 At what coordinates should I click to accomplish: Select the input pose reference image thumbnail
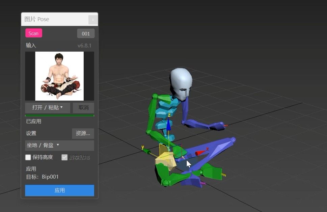59,76
